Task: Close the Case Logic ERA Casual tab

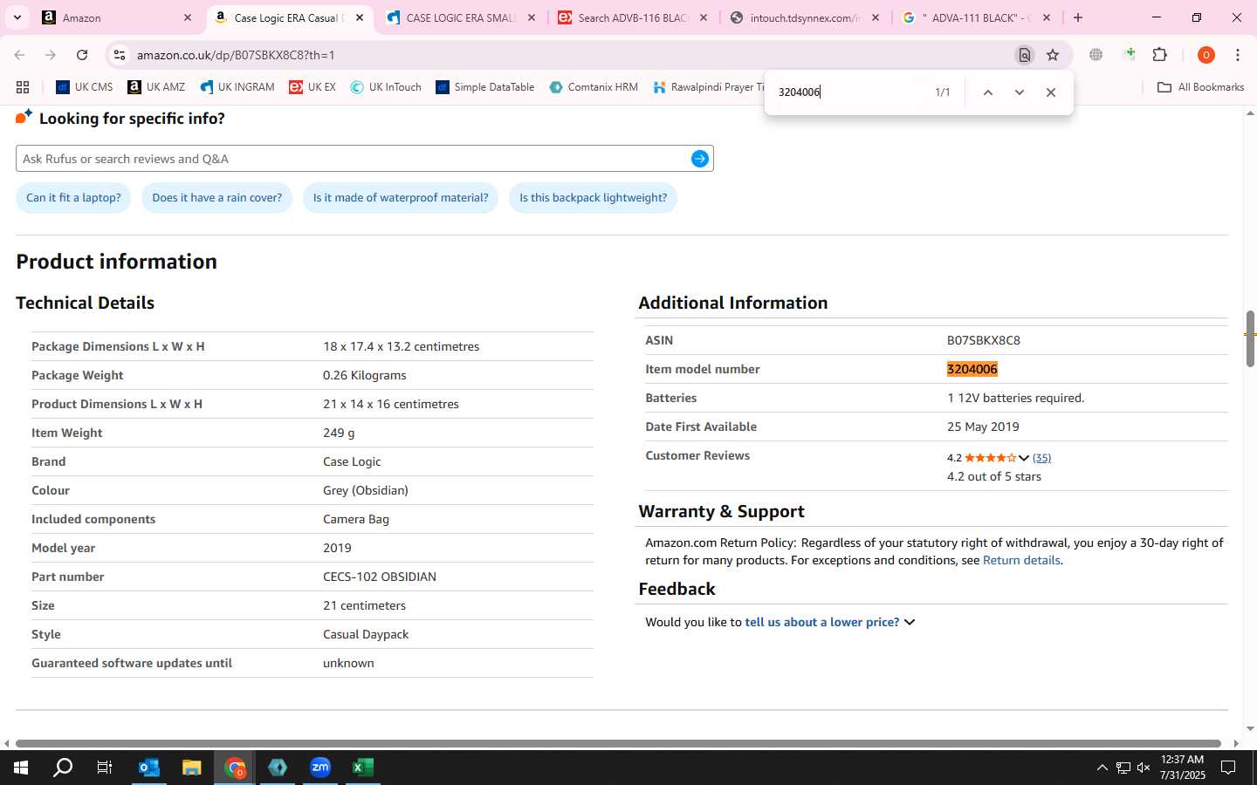Action: (x=359, y=17)
